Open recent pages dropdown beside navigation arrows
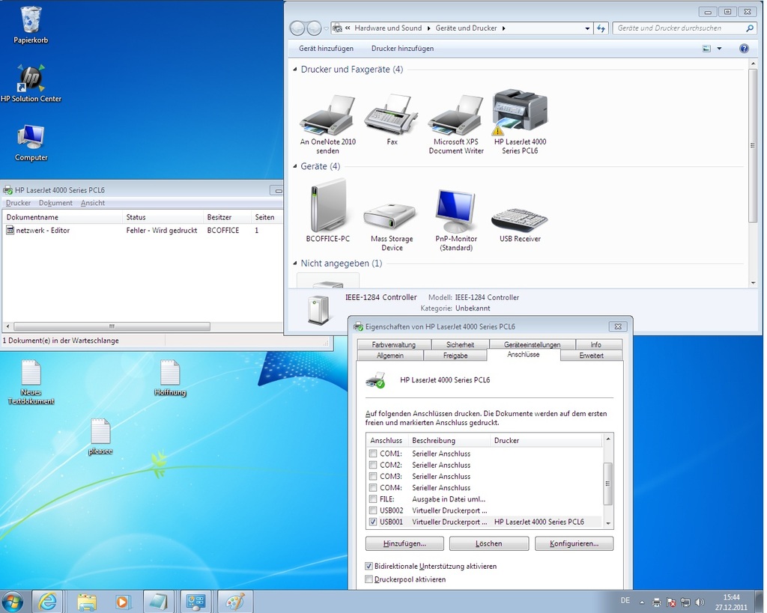Viewport: 767px width, 613px height. pos(327,28)
